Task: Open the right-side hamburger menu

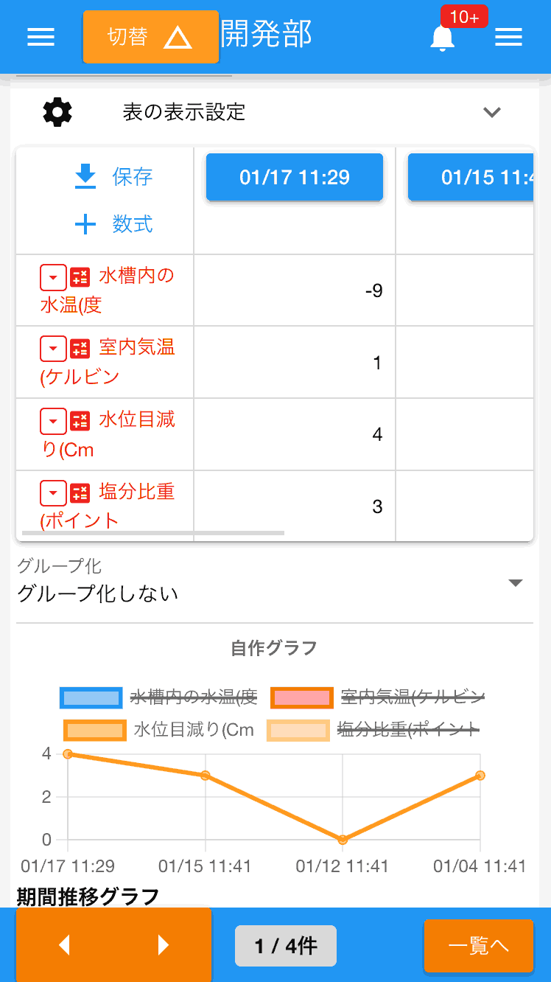Action: click(508, 38)
